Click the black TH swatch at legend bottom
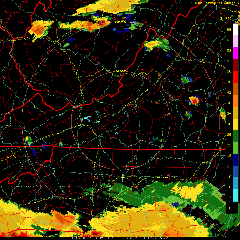Screen dimensions: 240x240 click(x=235, y=207)
